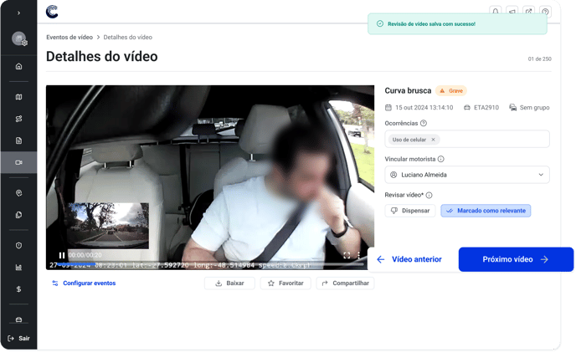Expand the collapsed sidebar with the chevron
The height and width of the screenshot is (352, 576).
click(18, 13)
